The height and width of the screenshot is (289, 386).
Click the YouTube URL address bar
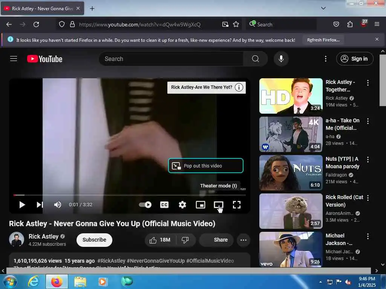coord(139,24)
